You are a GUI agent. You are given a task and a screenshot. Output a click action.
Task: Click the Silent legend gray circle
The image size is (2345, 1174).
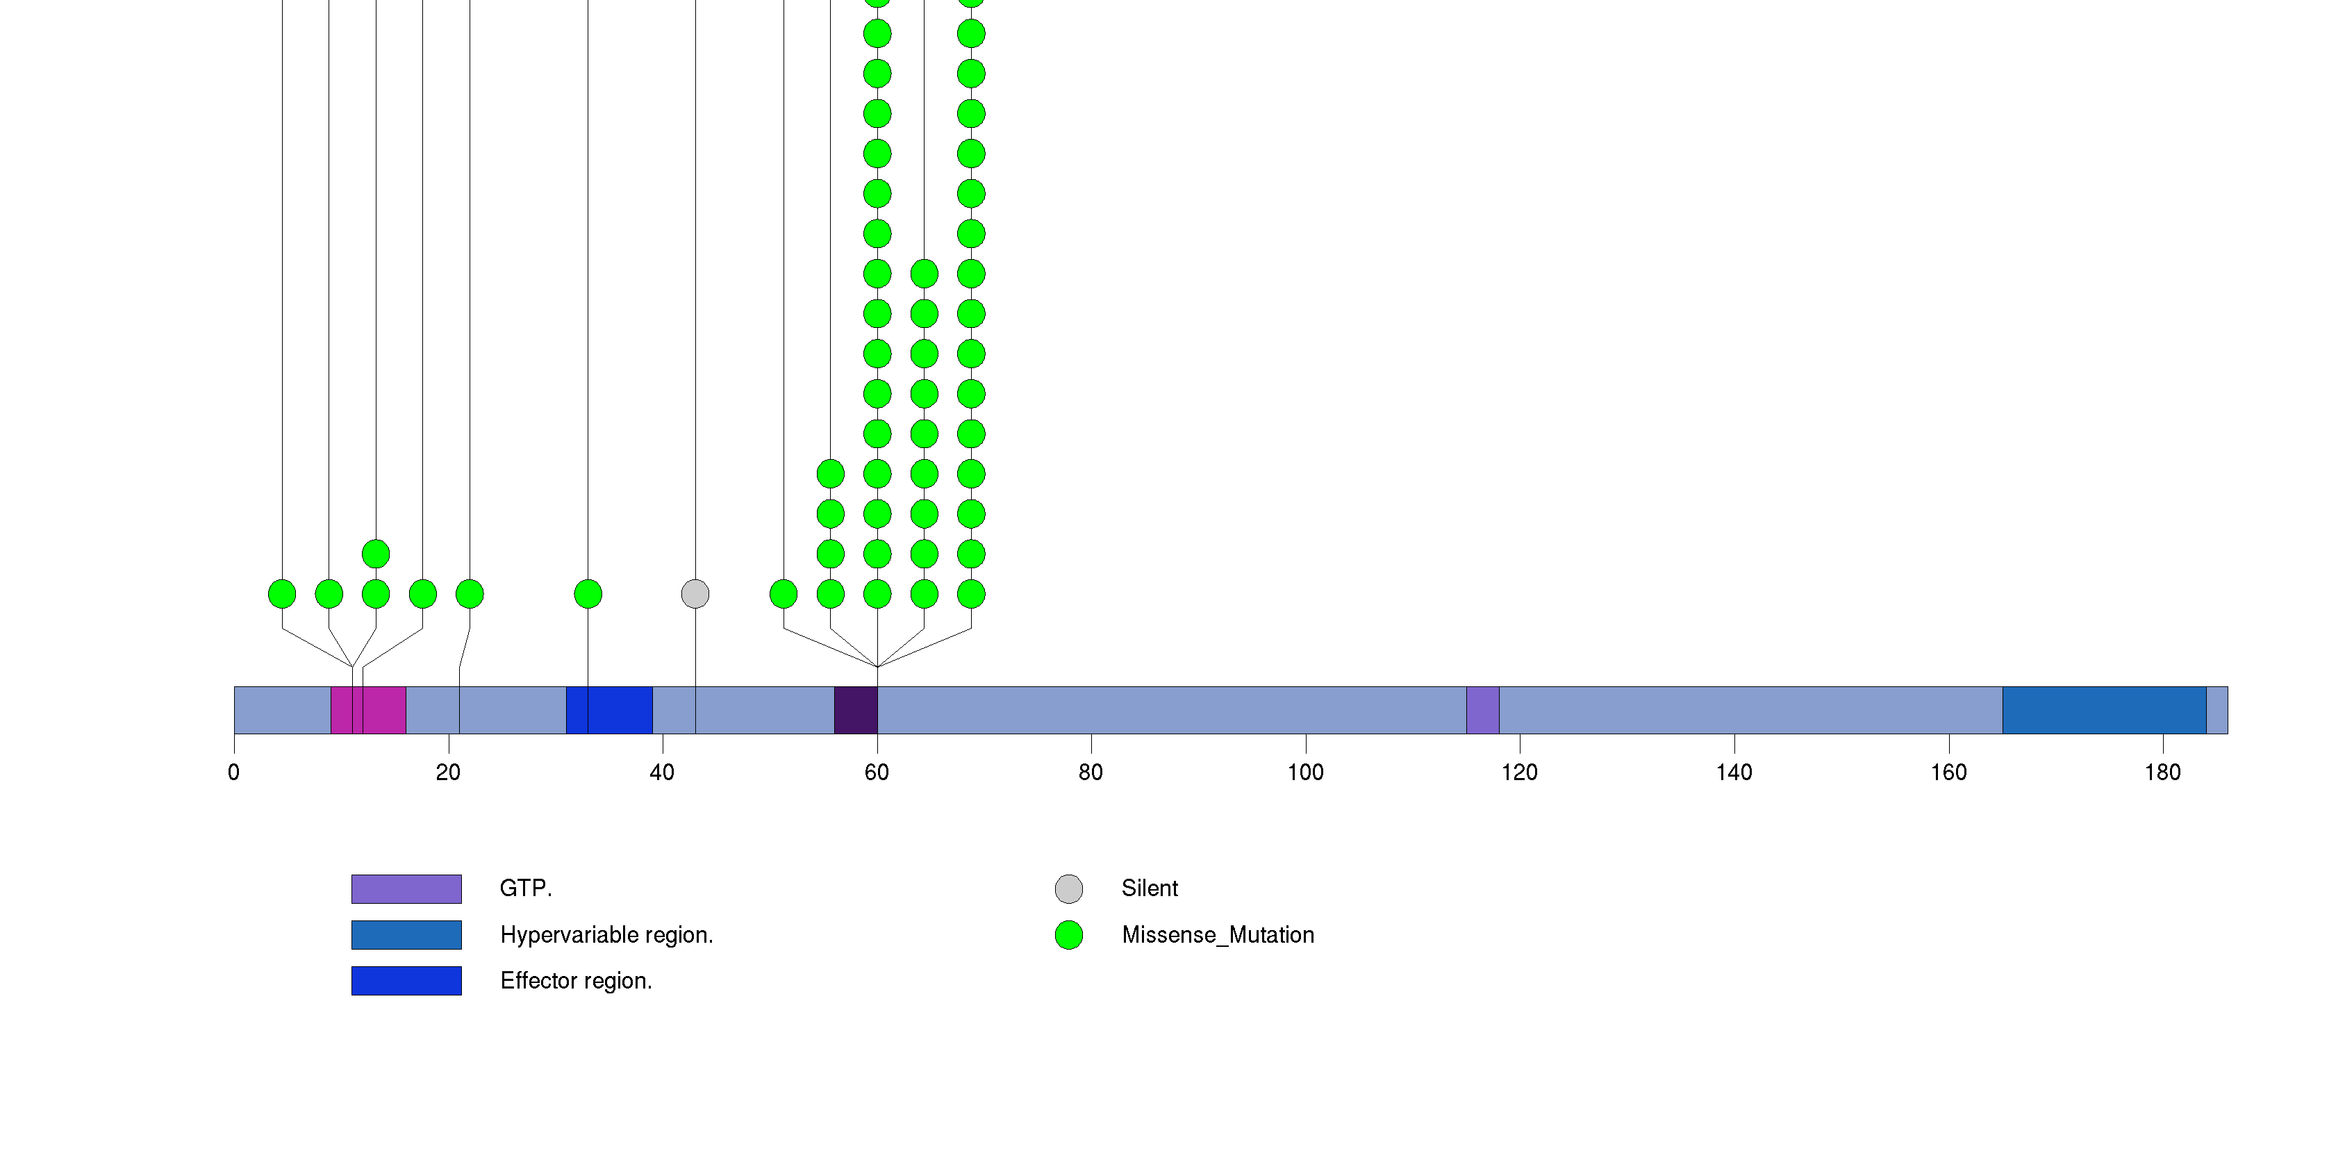click(1069, 888)
